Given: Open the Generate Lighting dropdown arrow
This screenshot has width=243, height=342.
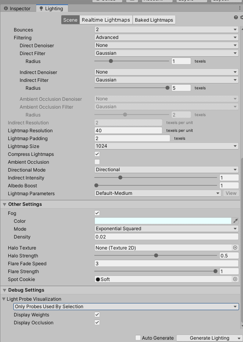Looking at the screenshot, I should coord(239,338).
